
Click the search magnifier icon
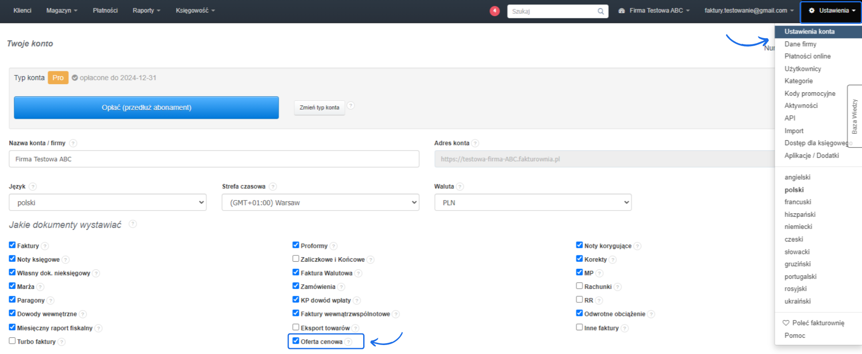(601, 11)
